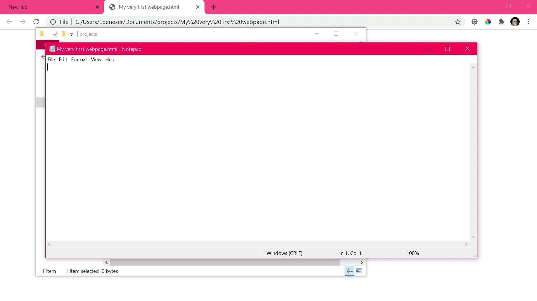This screenshot has width=537, height=301.
Task: Open the Notepad View menu
Action: point(96,59)
